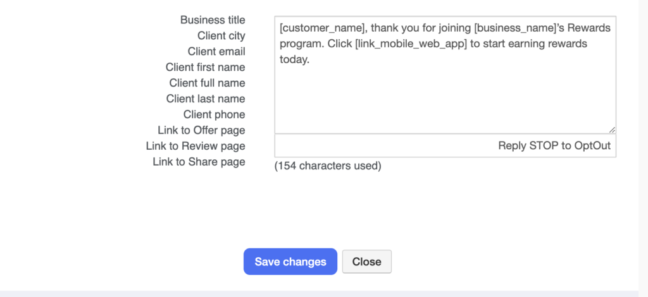Insert the Link to Offer page tag
Viewport: 648px width, 297px height.
[201, 131]
